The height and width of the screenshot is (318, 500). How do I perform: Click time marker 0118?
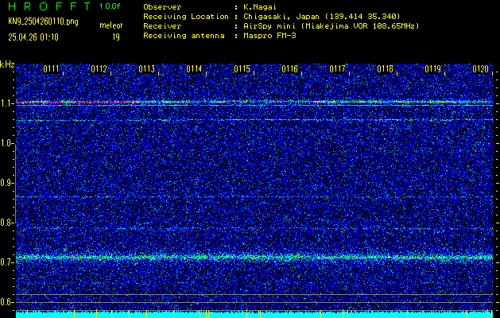click(x=385, y=68)
